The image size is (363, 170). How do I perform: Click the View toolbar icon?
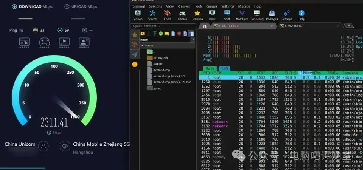[x=212, y=15]
